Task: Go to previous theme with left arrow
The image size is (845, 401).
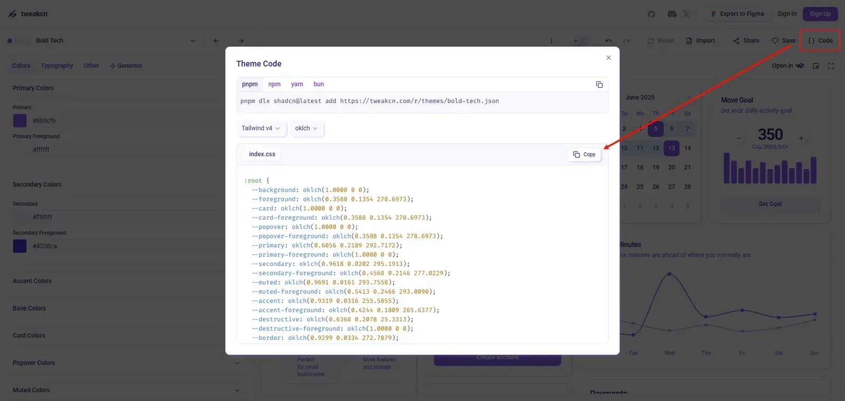Action: 216,41
